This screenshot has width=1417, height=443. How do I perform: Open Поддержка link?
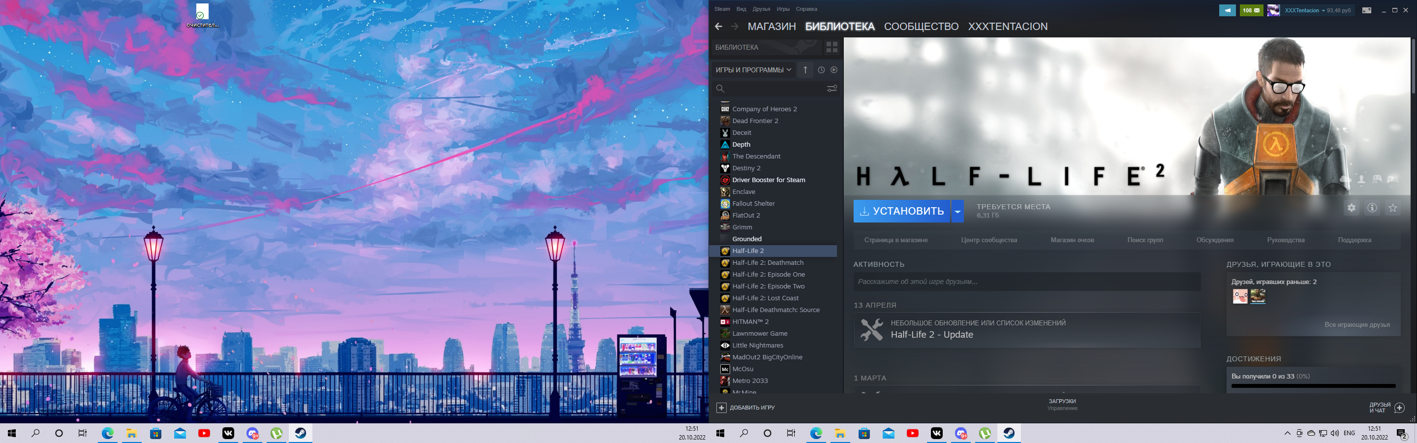click(1355, 240)
